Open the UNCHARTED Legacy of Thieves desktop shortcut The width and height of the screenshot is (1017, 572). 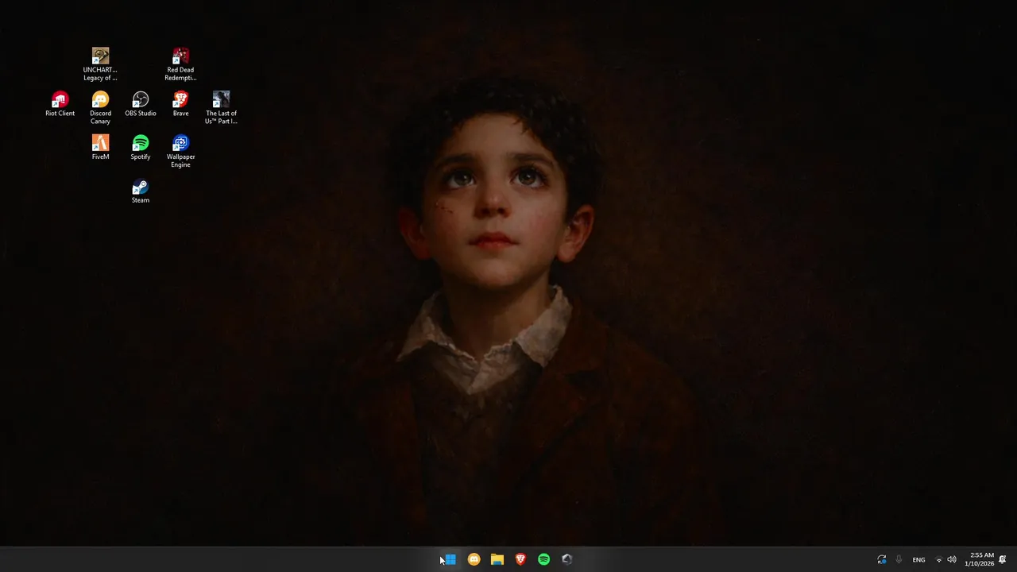coord(100,64)
